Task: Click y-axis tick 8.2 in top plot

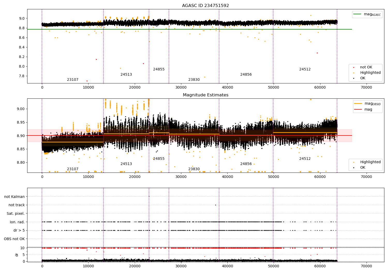Action: (21, 57)
